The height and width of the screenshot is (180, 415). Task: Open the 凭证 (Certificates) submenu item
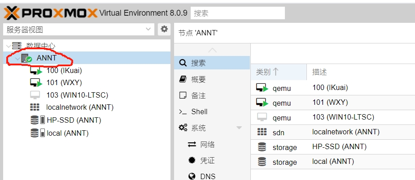(212, 160)
